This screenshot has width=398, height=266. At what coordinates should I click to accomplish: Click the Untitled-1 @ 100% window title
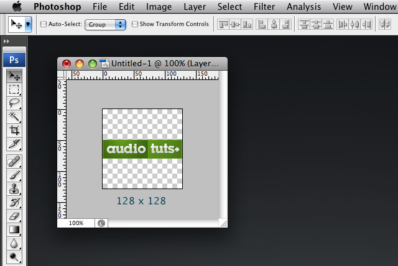coord(165,63)
